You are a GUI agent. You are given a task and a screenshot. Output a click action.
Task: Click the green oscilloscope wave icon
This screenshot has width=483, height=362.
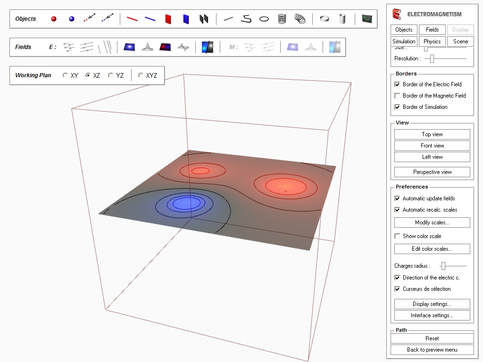[x=366, y=19]
